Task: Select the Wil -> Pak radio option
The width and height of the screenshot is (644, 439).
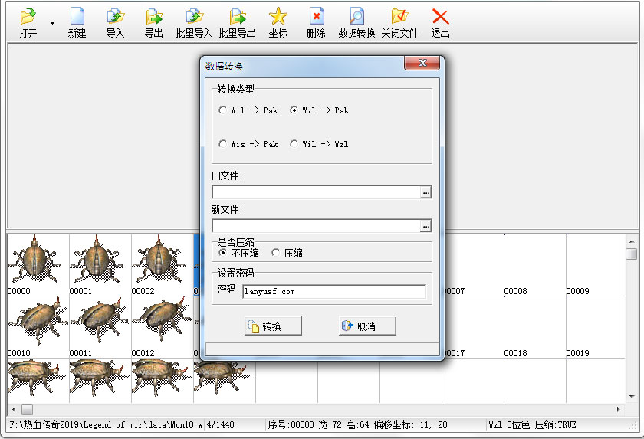Action: click(223, 110)
